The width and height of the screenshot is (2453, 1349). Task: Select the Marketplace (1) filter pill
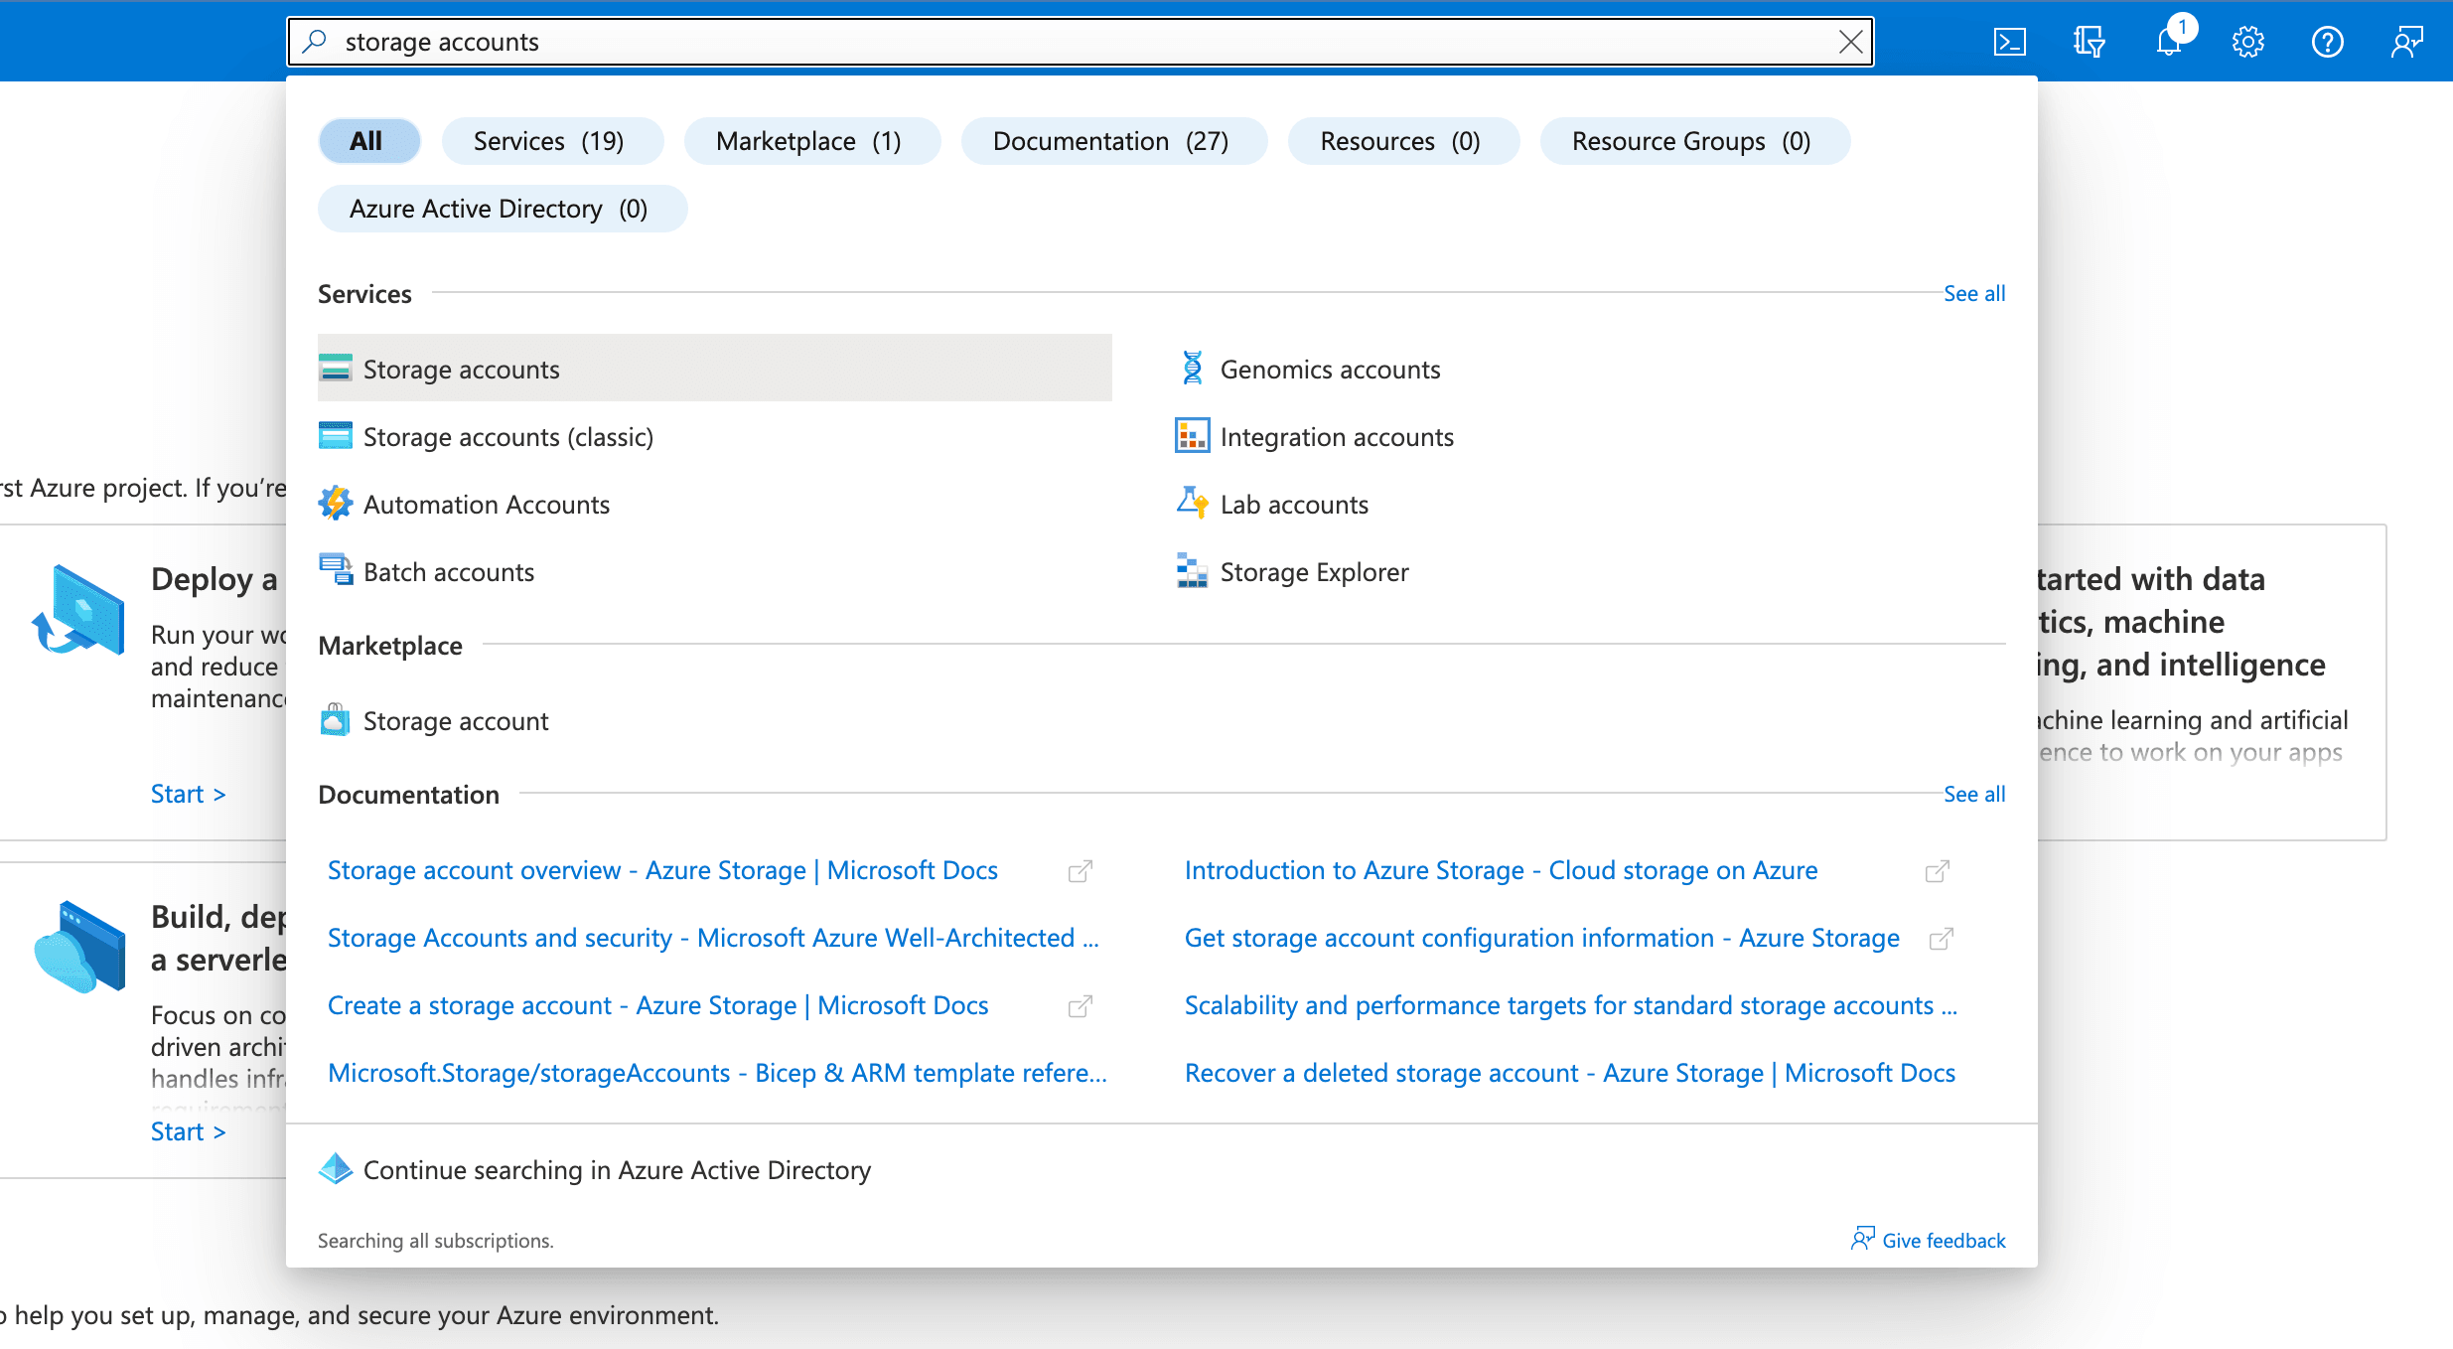pos(808,141)
